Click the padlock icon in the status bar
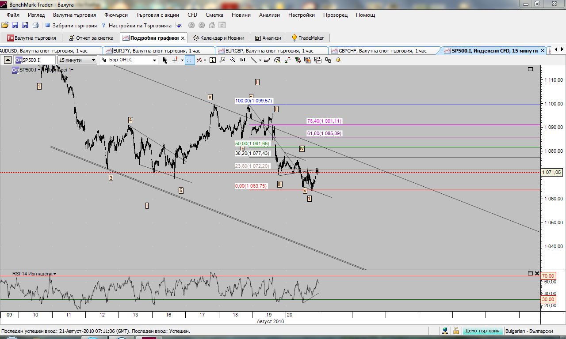The image size is (566, 339). pos(455,331)
